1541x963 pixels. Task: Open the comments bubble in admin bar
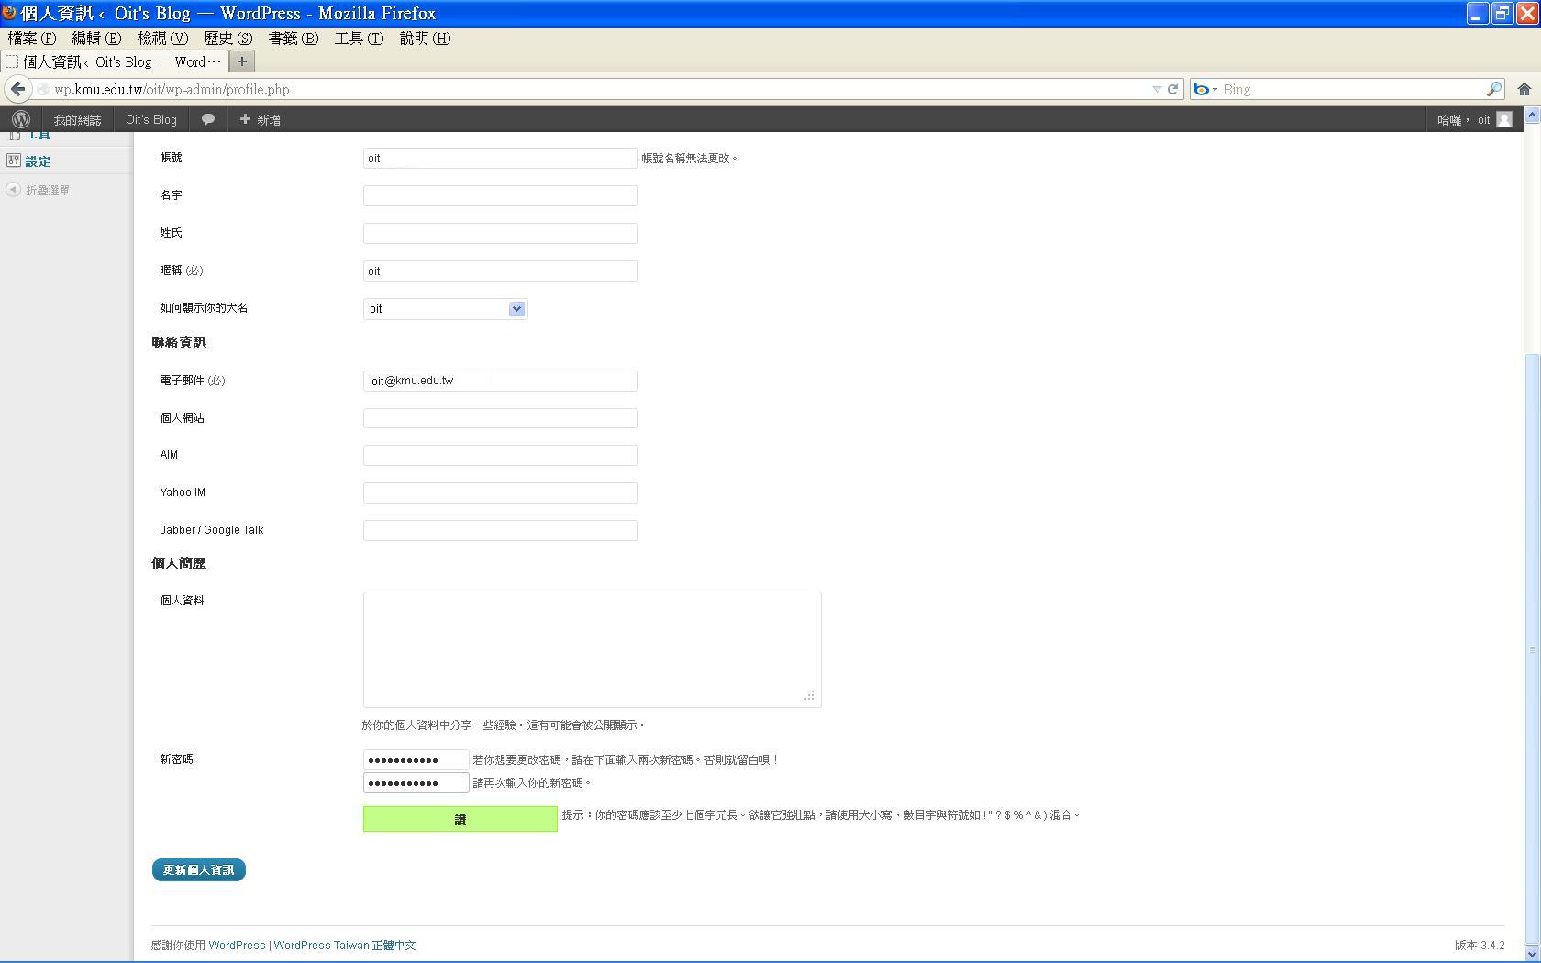[x=208, y=119]
